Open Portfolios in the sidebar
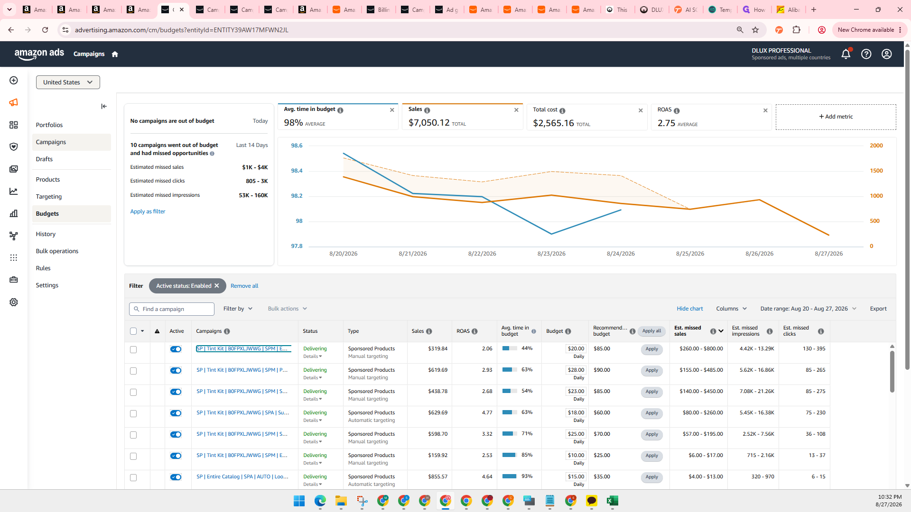Viewport: 911px width, 512px height. (49, 125)
